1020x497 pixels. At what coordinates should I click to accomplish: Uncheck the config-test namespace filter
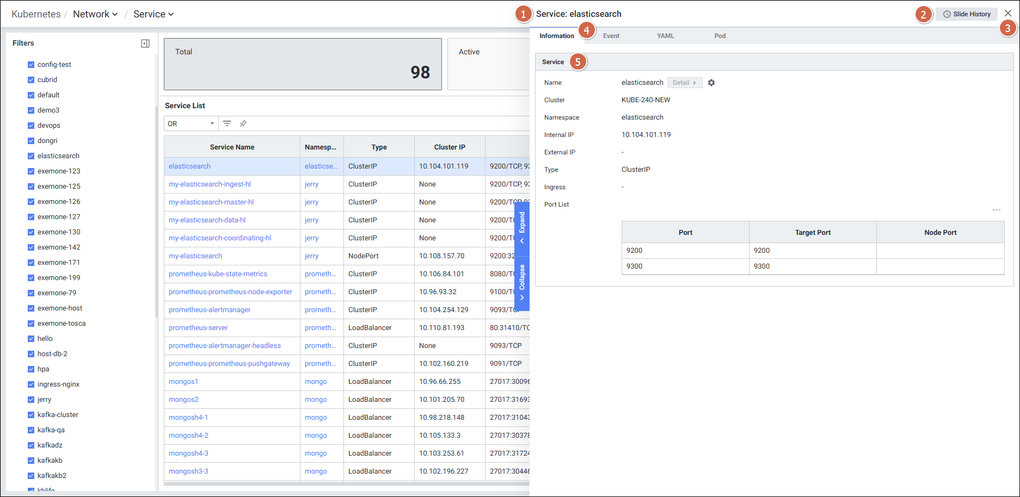point(31,65)
